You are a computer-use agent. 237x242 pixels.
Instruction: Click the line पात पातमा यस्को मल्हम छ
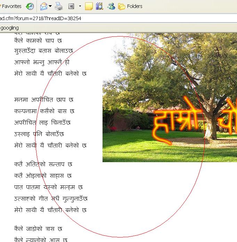click(x=48, y=187)
